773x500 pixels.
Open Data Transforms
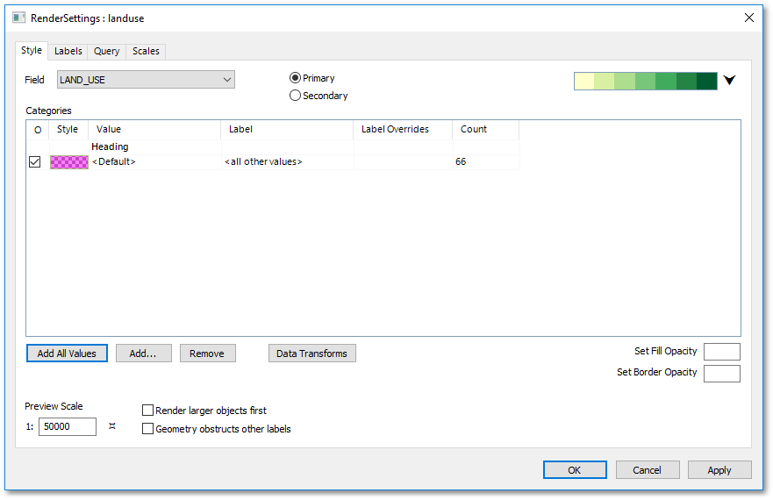(x=312, y=353)
